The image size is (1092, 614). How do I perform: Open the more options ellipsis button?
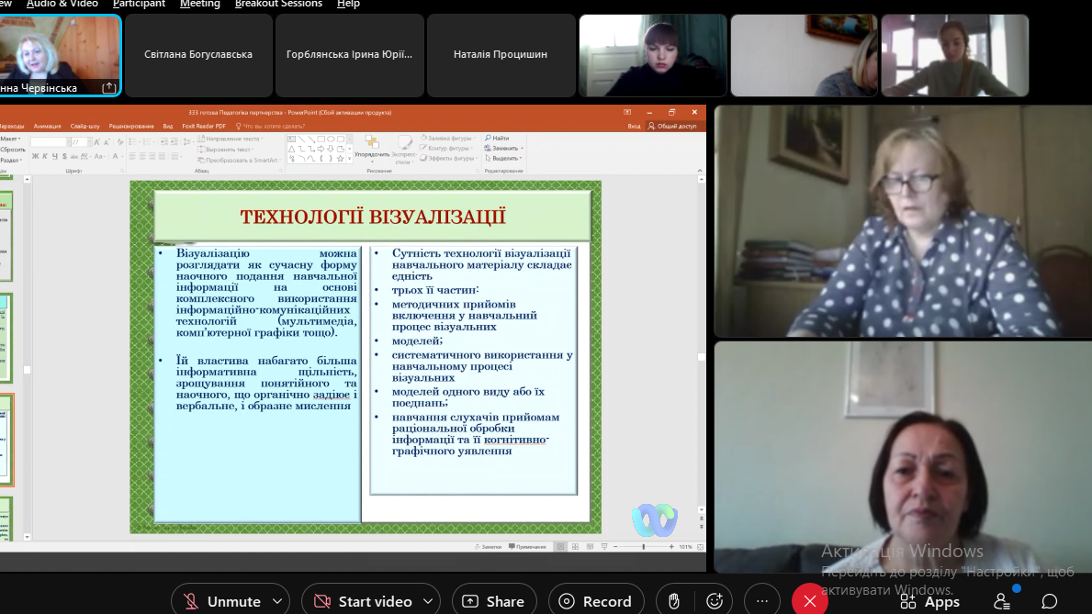click(762, 601)
